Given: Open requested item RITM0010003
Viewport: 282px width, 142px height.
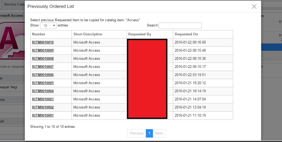Looking at the screenshot, I should pos(43,99).
